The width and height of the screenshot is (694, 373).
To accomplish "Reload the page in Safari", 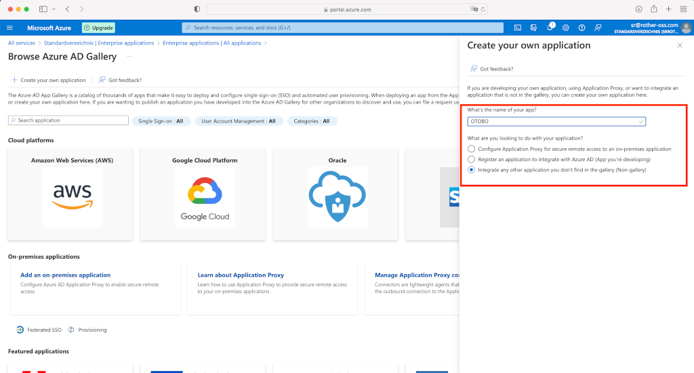I will pyautogui.click(x=483, y=9).
